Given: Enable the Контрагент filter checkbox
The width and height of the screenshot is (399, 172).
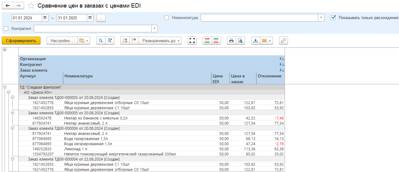Looking at the screenshot, I should click(6, 29).
